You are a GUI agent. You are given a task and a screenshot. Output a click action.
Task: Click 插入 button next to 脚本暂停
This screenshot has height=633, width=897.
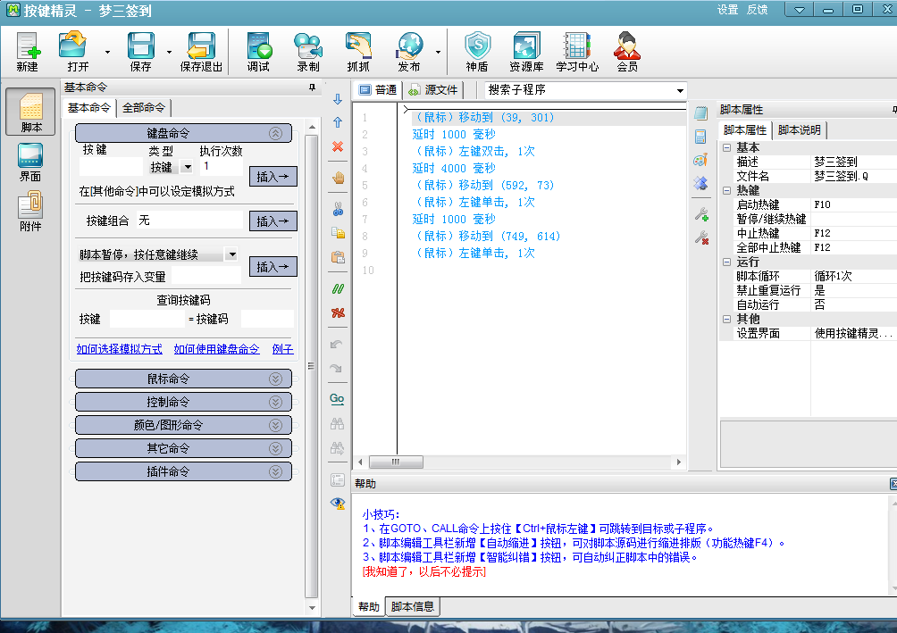(x=272, y=266)
